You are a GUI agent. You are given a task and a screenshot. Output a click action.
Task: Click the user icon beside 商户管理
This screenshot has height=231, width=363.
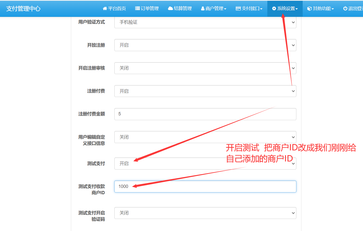203,9
